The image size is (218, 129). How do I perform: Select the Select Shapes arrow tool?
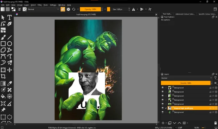[x=3, y=18]
